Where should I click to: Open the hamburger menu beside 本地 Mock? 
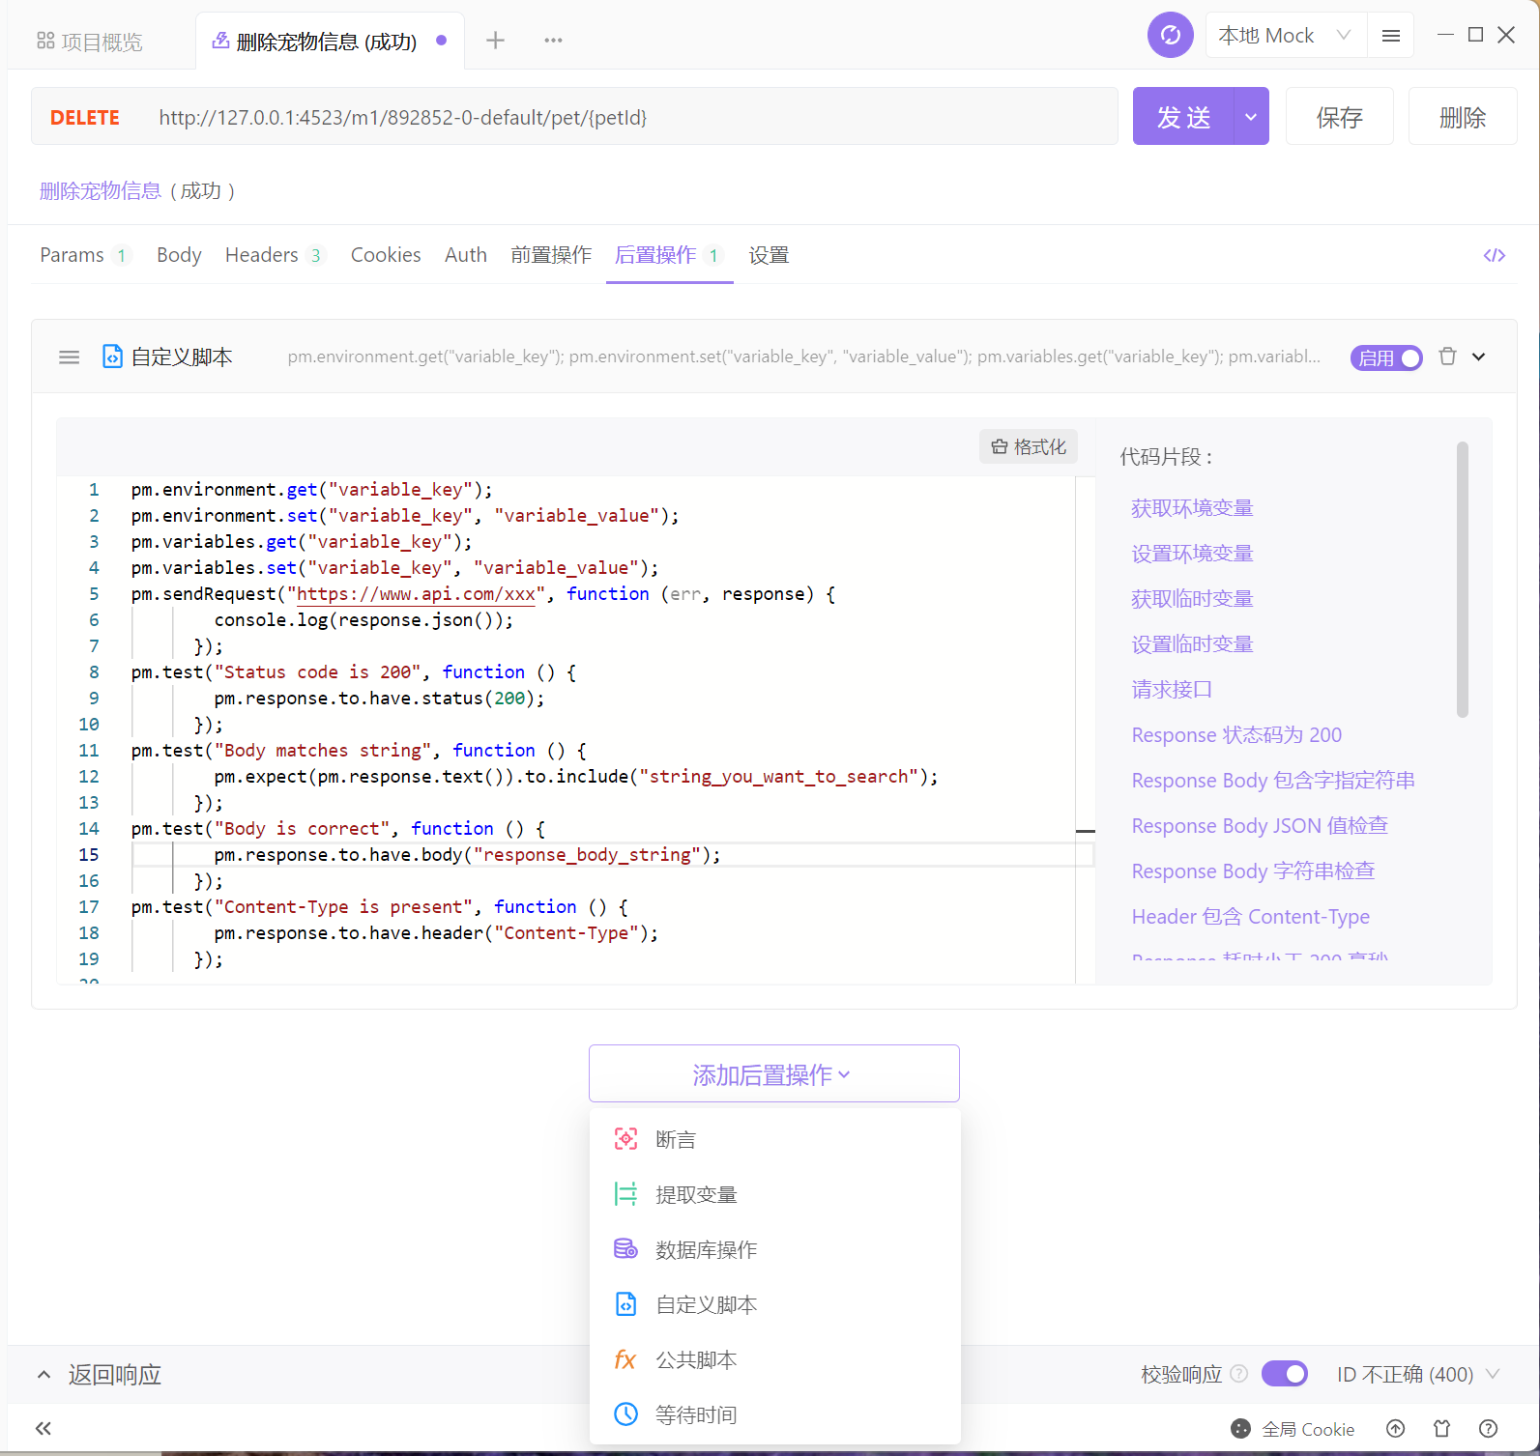1390,36
